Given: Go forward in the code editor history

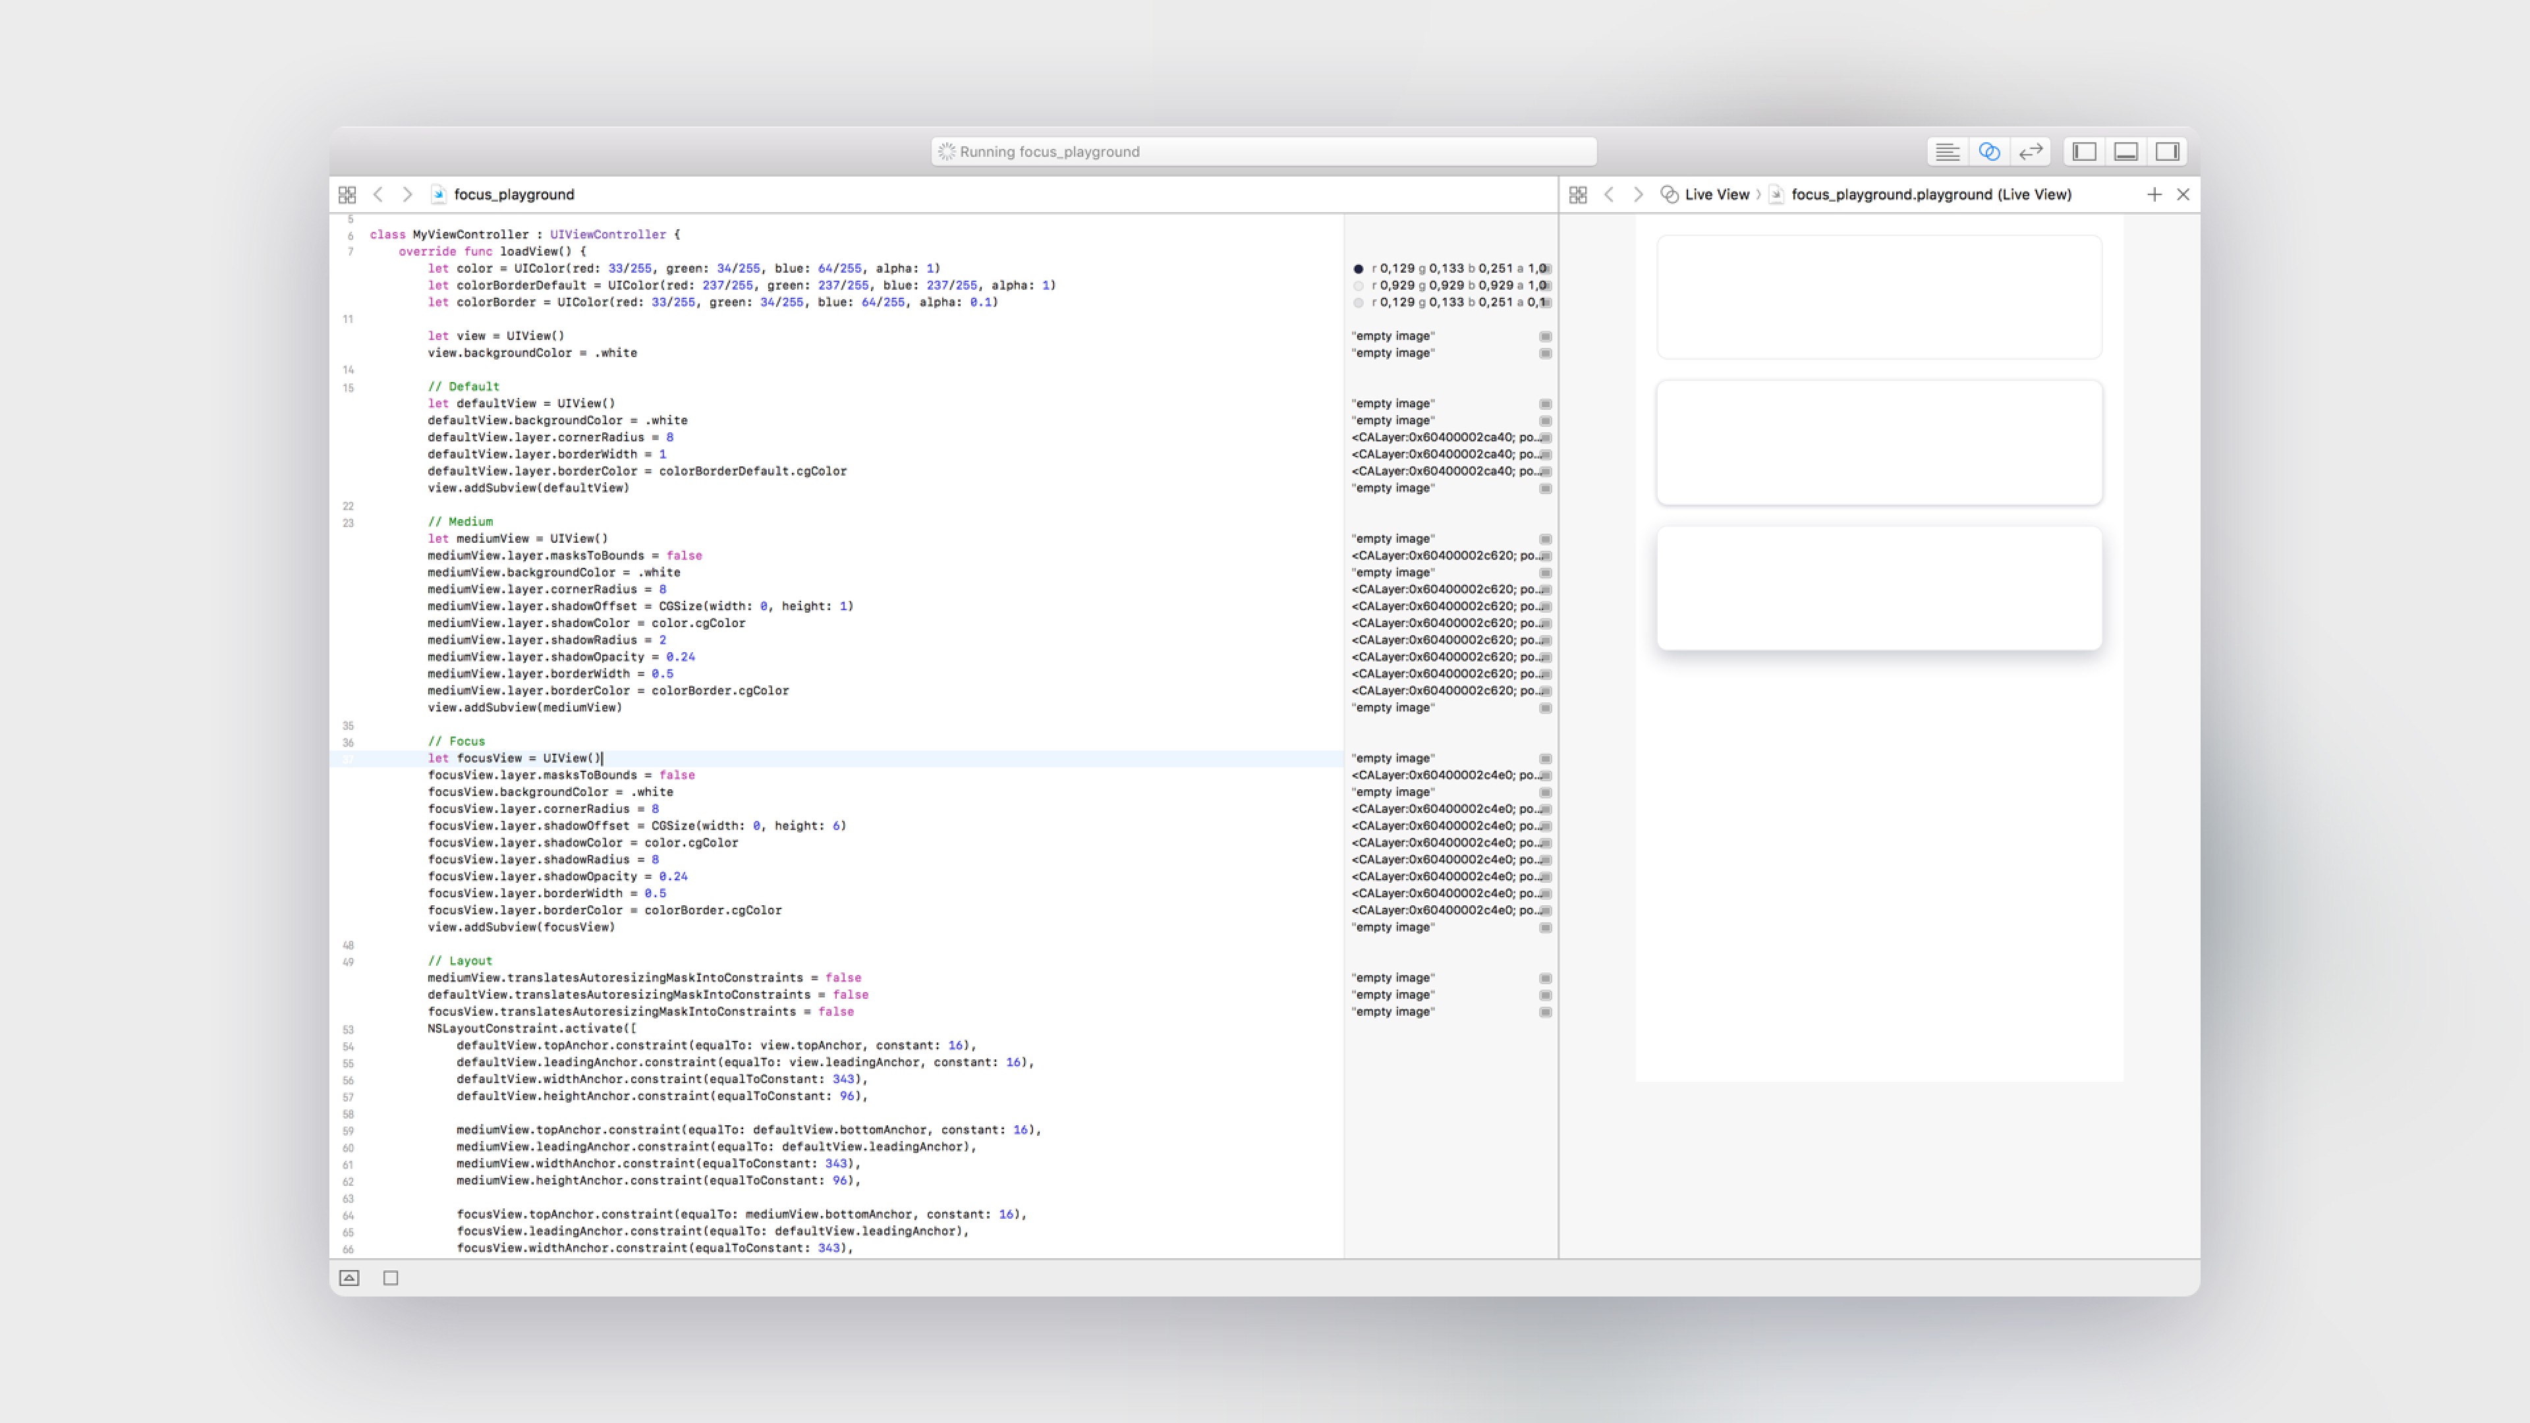Looking at the screenshot, I should point(407,194).
